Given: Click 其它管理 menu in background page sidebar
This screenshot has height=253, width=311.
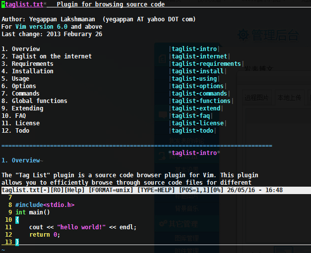Looking at the screenshot, I should point(183,224).
